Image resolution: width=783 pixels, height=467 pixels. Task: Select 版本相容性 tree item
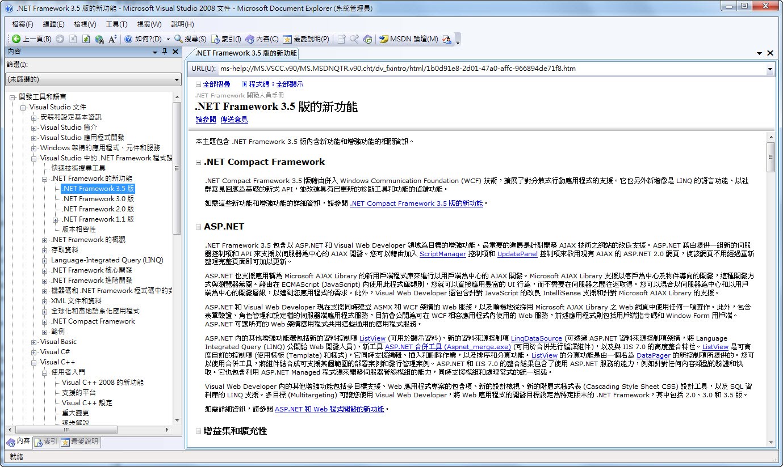click(79, 230)
